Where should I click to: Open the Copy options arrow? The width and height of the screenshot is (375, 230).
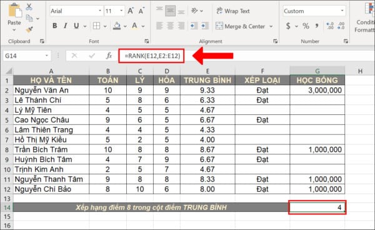(37, 18)
